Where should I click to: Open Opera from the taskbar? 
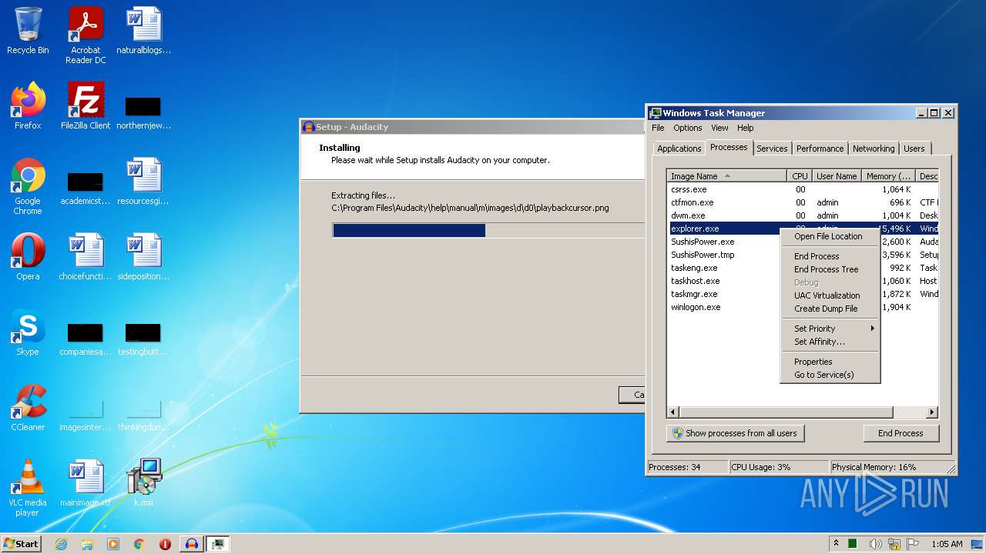(x=165, y=543)
